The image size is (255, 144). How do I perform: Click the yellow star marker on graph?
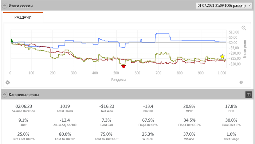click(222, 57)
